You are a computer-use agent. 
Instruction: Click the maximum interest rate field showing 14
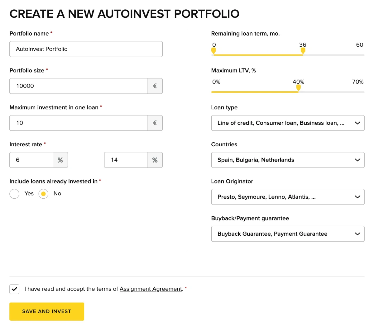click(126, 160)
